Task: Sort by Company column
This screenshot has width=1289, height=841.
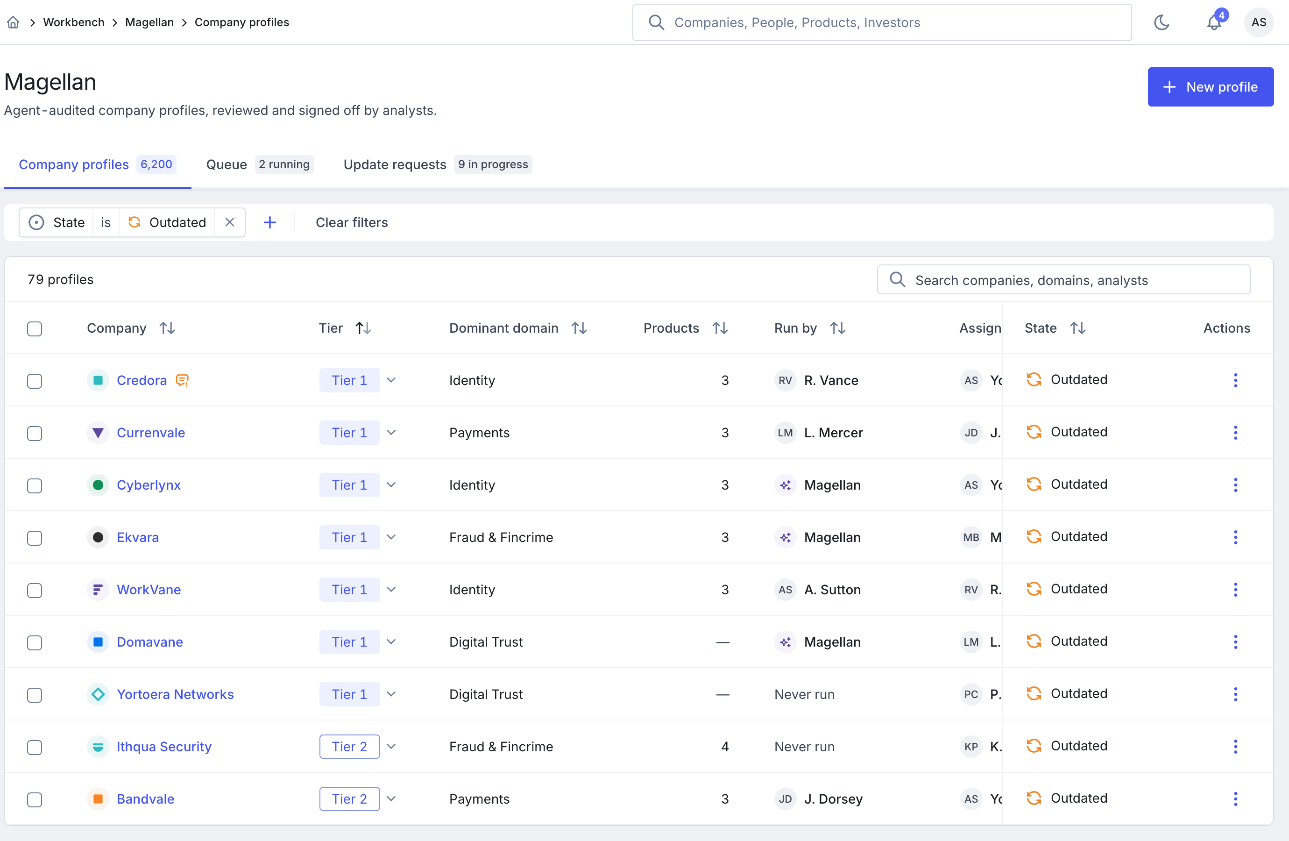Action: pos(167,328)
